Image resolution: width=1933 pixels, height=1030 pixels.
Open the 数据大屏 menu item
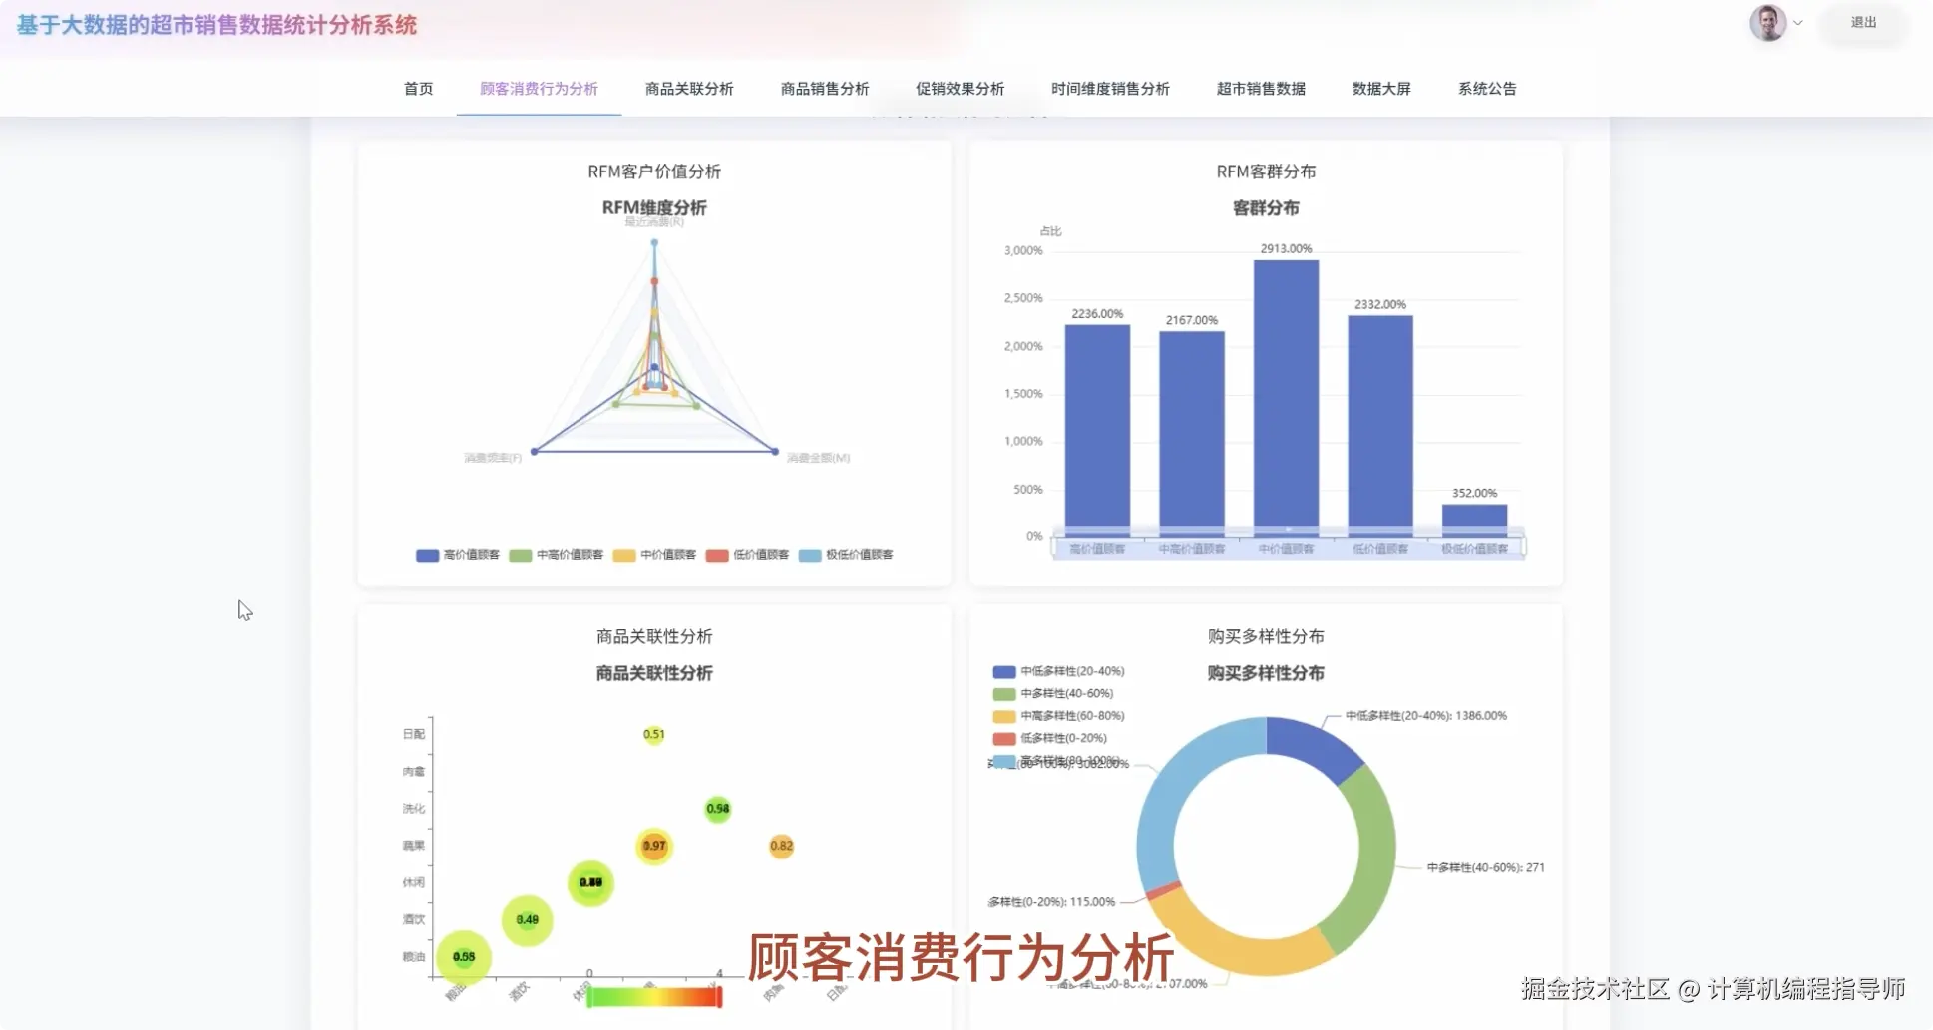tap(1380, 88)
